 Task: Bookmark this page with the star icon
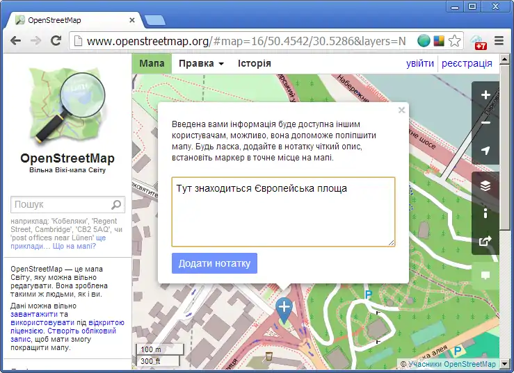pos(454,41)
